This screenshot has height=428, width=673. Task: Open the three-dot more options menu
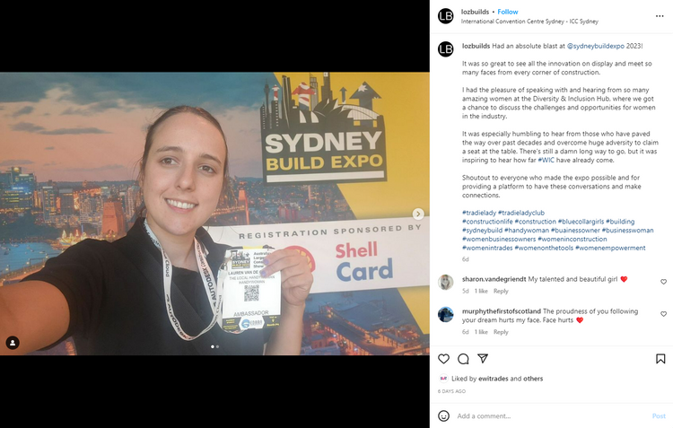pos(660,16)
